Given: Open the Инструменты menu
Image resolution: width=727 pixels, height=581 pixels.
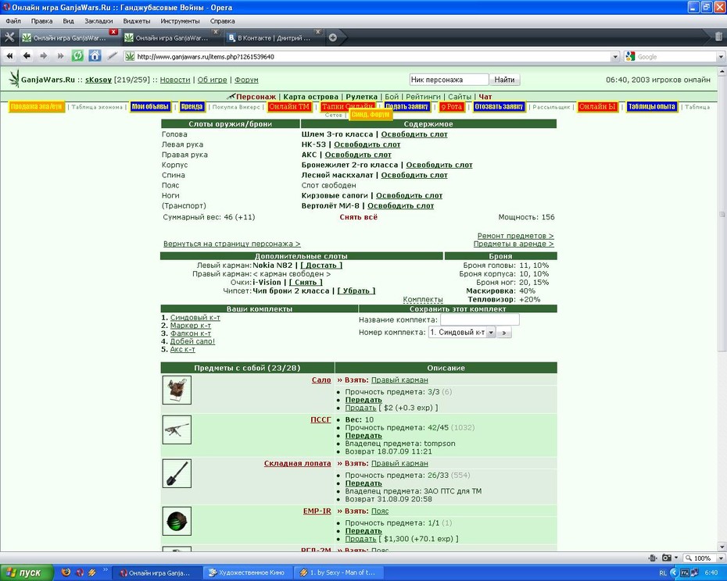Looking at the screenshot, I should click(x=180, y=21).
